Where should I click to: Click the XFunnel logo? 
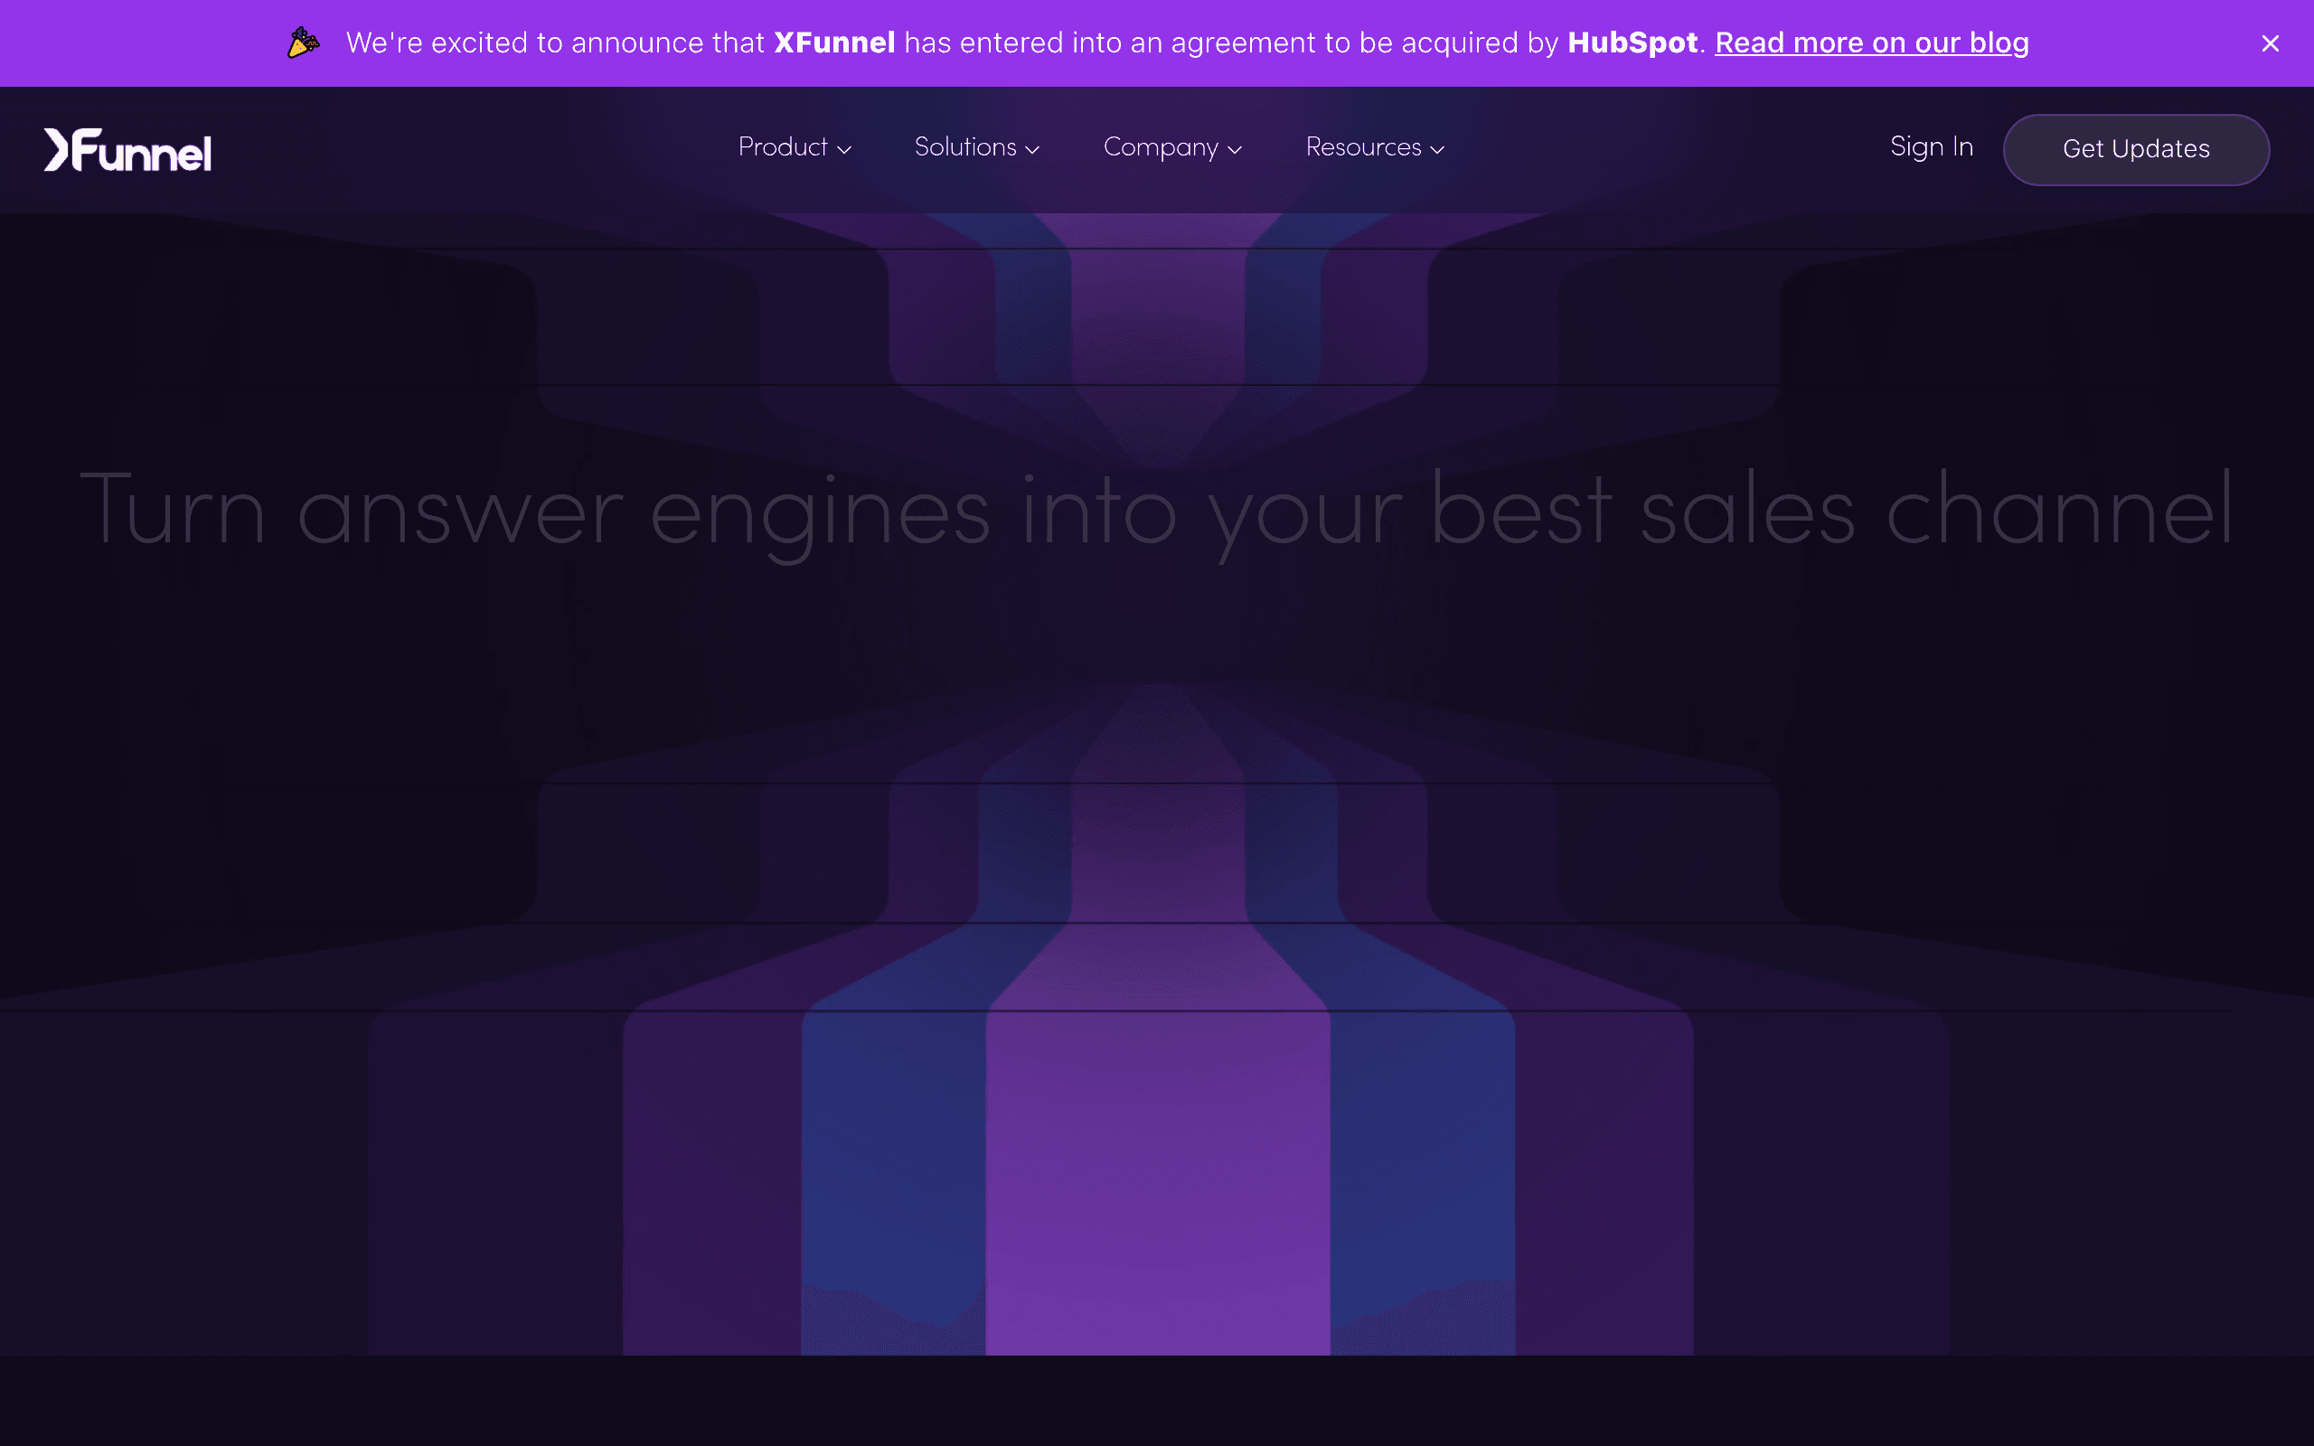pos(127,150)
